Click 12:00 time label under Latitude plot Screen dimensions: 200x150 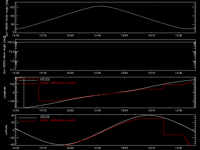(16, 148)
